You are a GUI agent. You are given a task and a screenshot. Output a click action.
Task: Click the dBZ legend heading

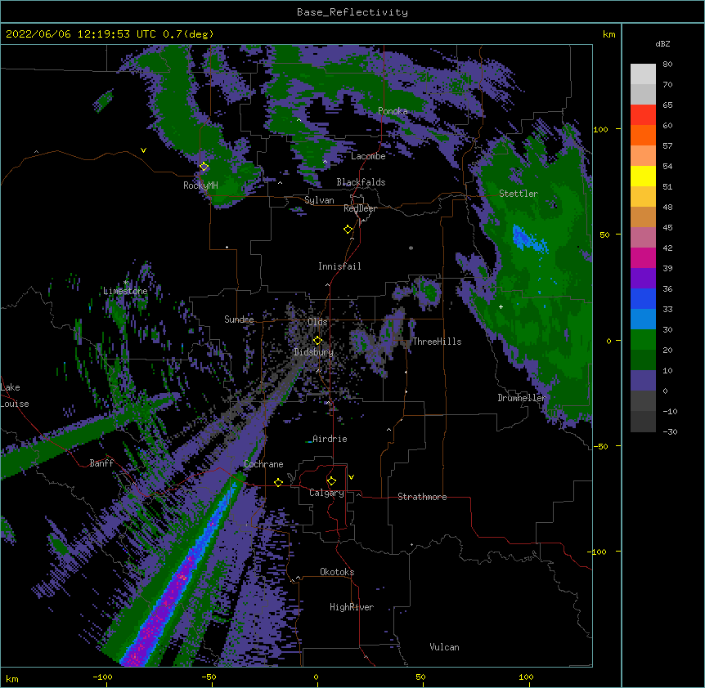point(662,44)
